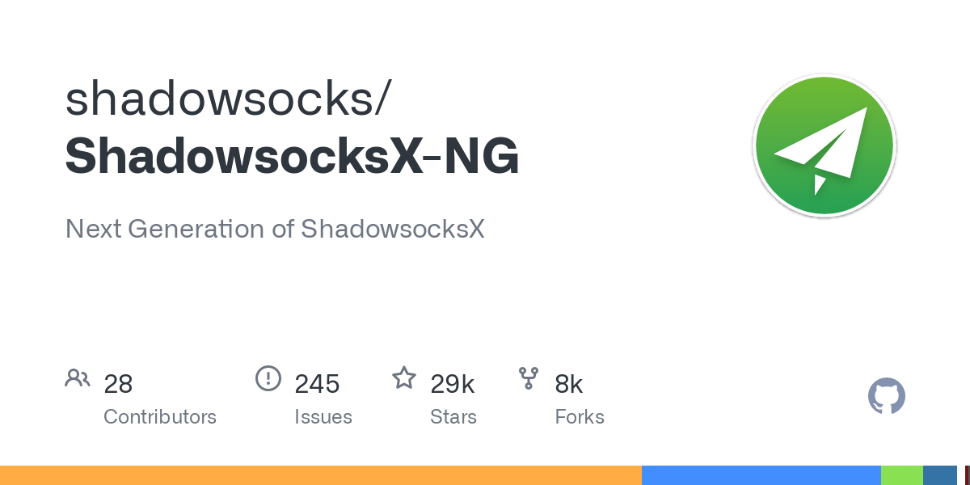Select the Next Generation of ShadowsocksX description
The image size is (970, 485).
pyautogui.click(x=275, y=229)
